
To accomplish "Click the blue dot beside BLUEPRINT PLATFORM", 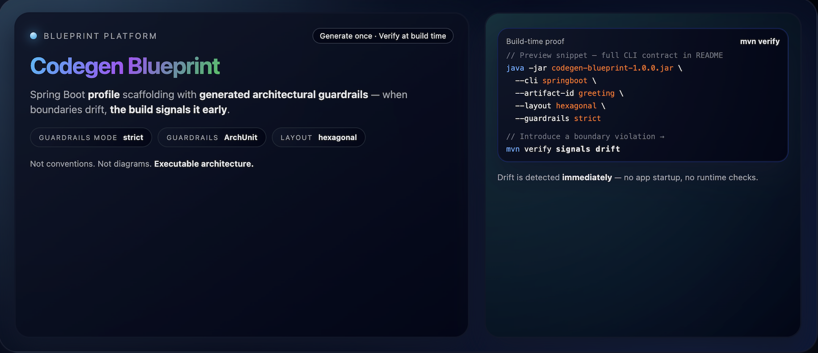I will [34, 36].
